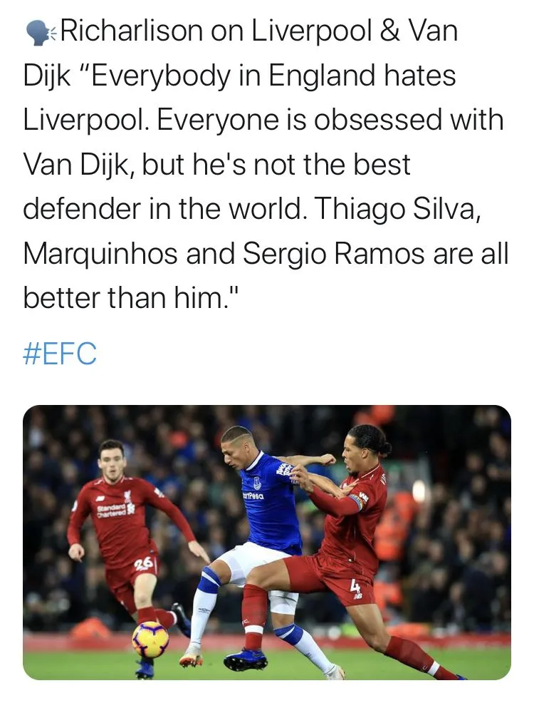Click the football in the match photo

pos(150,639)
